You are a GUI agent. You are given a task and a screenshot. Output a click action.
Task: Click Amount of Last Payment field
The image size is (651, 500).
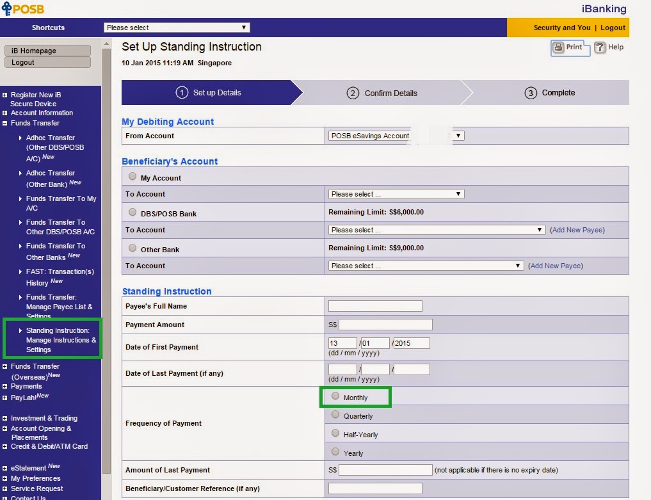point(386,470)
